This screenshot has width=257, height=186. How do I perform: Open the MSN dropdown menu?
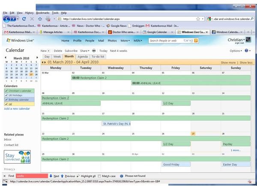point(138,41)
